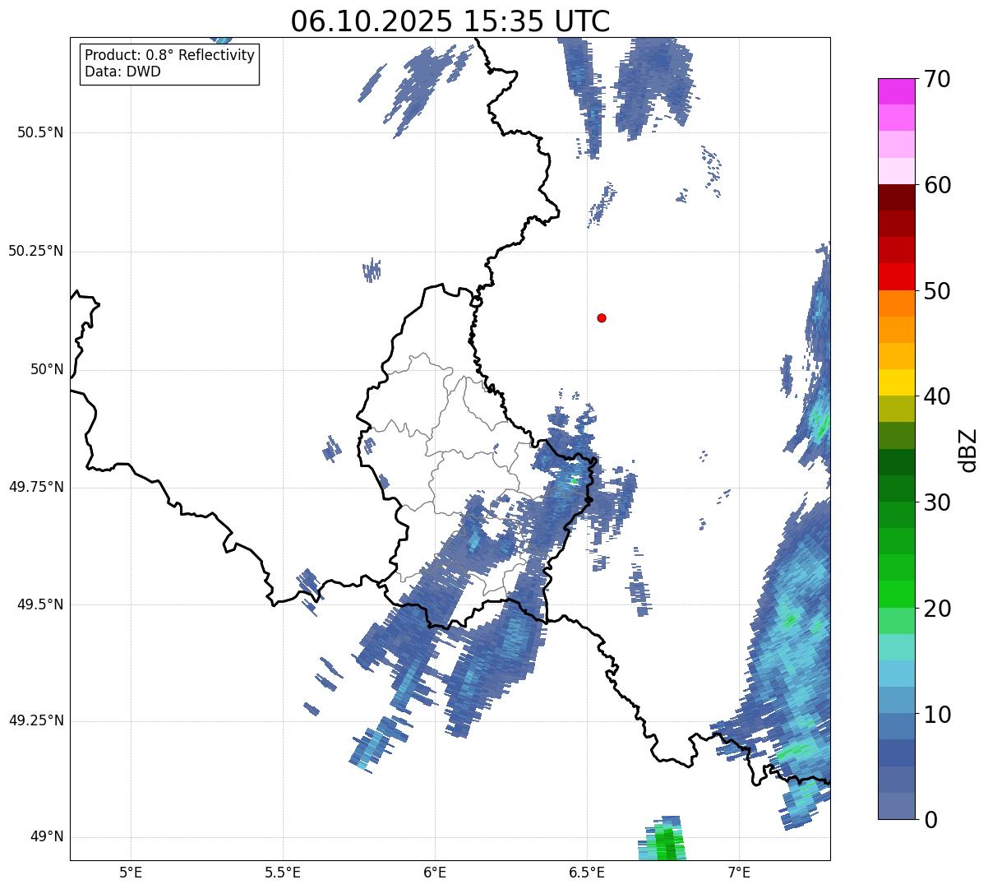Image resolution: width=988 pixels, height=889 pixels.
Task: Click the colorbar tick value 60
Action: point(937,185)
